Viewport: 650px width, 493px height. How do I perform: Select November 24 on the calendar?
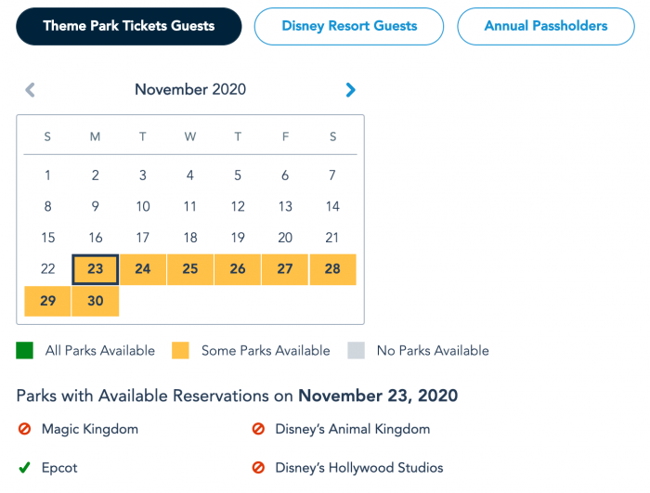tap(143, 269)
